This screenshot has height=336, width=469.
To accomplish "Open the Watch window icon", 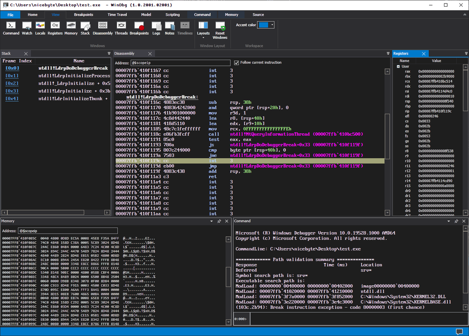I will coord(27,28).
